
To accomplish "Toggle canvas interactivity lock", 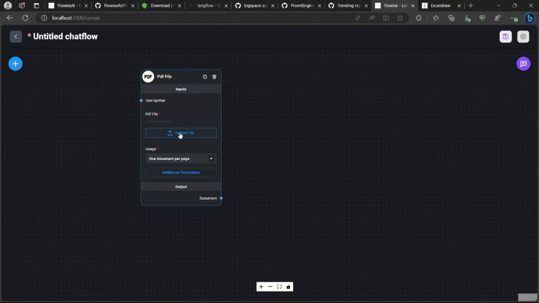I will [x=288, y=287].
